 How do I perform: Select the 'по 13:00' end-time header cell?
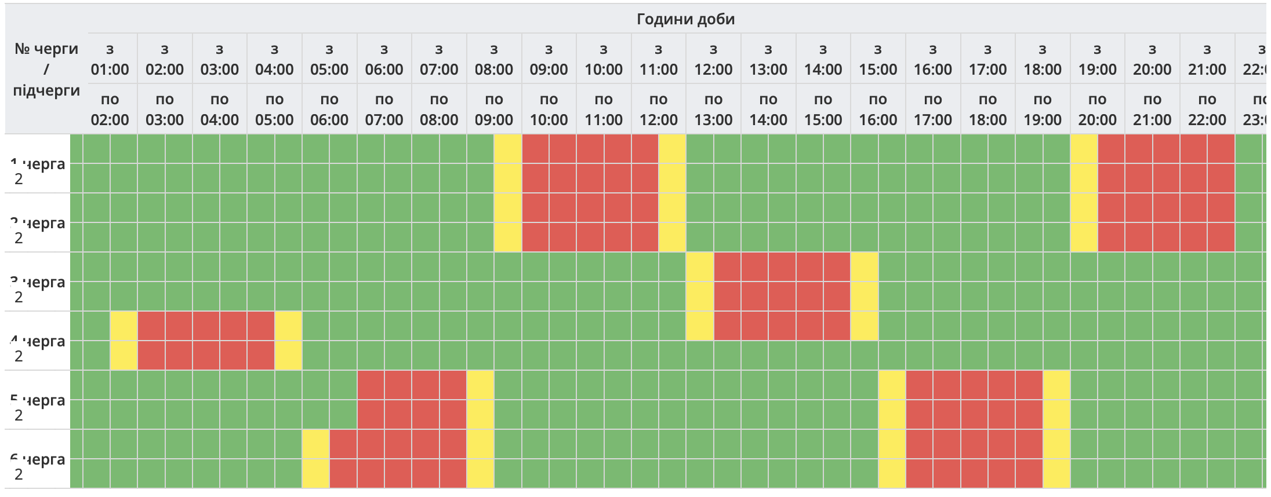point(713,109)
